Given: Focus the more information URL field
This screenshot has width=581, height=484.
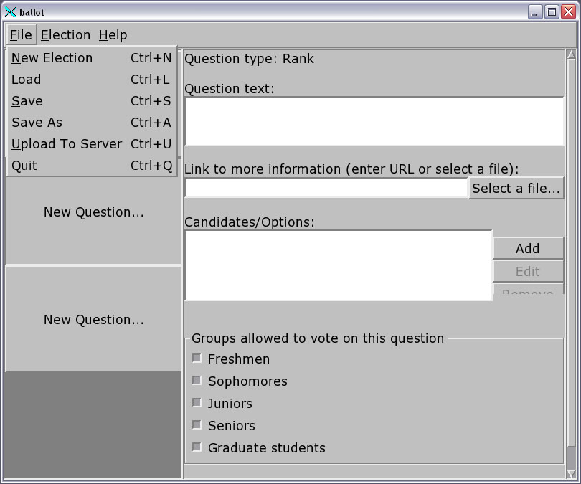Looking at the screenshot, I should (x=326, y=189).
